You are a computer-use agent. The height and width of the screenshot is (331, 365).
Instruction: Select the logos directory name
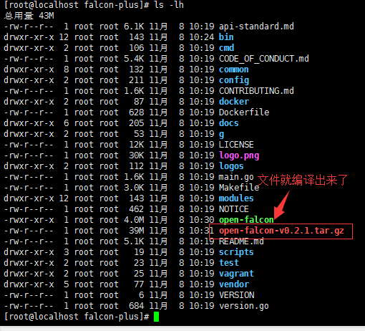coord(231,166)
